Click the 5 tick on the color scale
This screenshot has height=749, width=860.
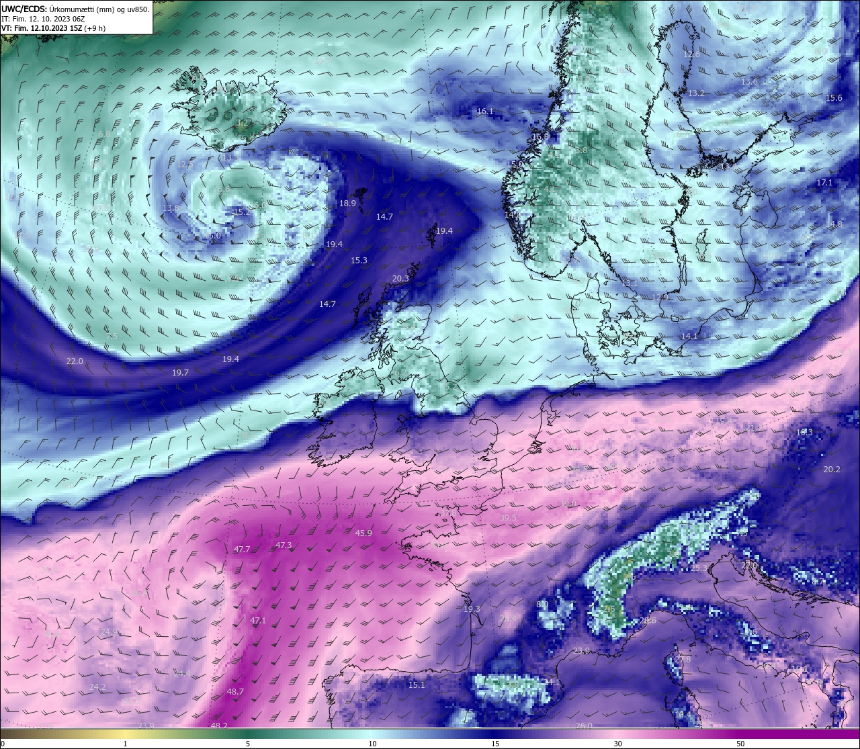tap(248, 744)
